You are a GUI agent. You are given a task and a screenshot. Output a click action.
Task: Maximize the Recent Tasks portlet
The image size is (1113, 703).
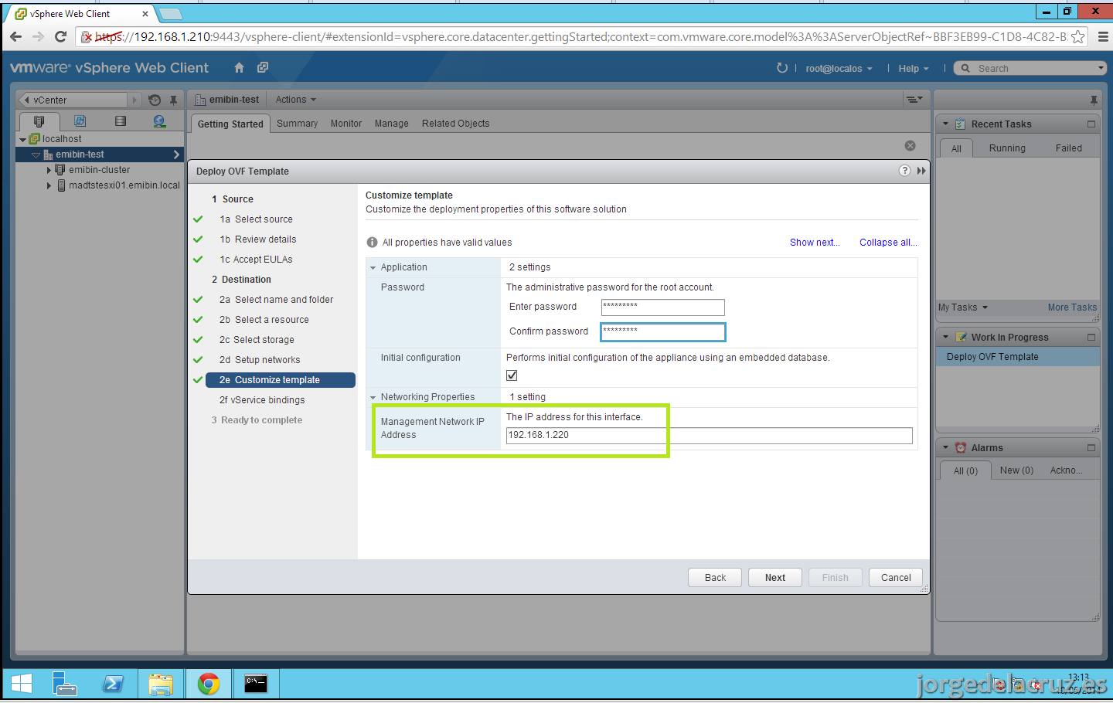coord(1091,124)
